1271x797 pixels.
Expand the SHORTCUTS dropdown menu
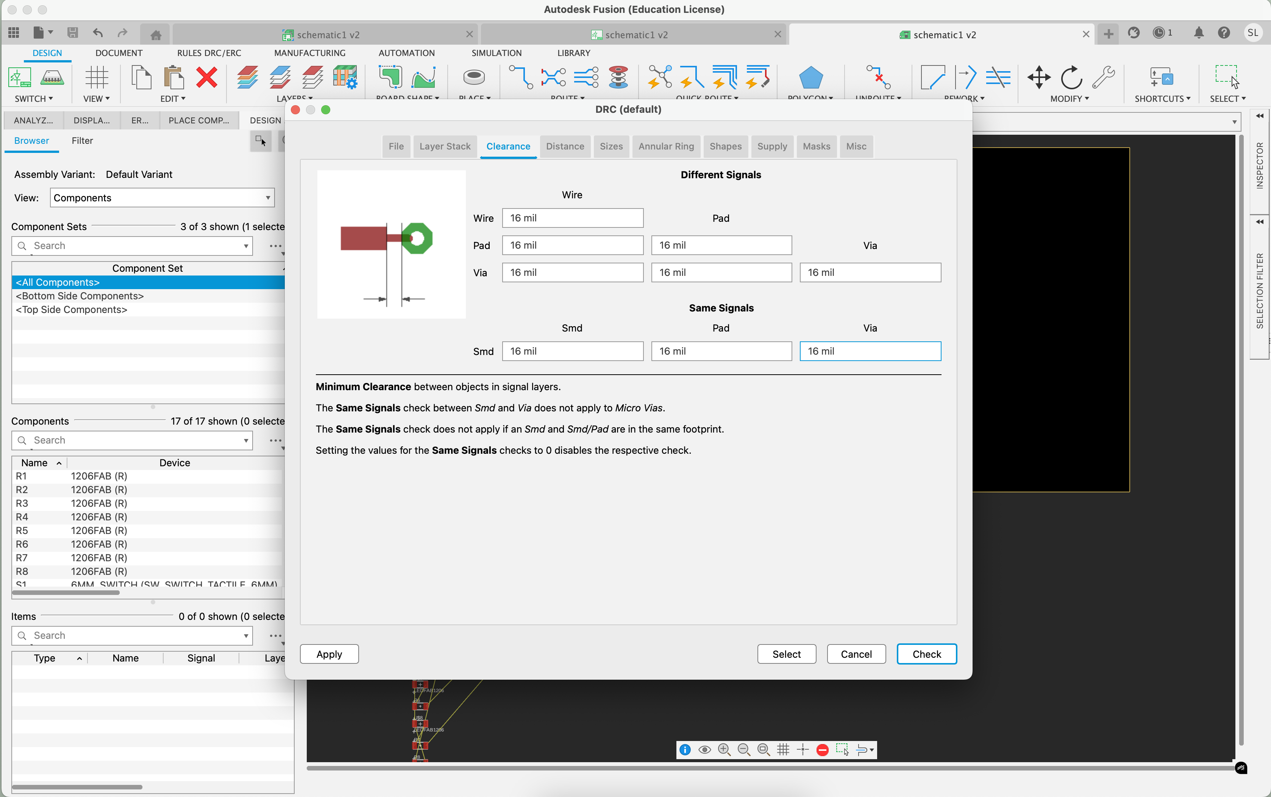(x=1162, y=98)
